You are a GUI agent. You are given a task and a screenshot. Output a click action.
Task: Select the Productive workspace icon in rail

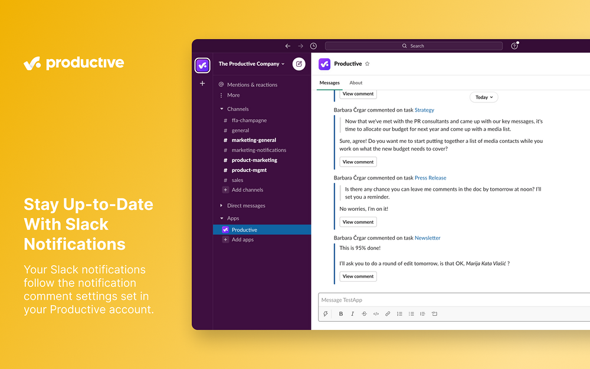(202, 65)
